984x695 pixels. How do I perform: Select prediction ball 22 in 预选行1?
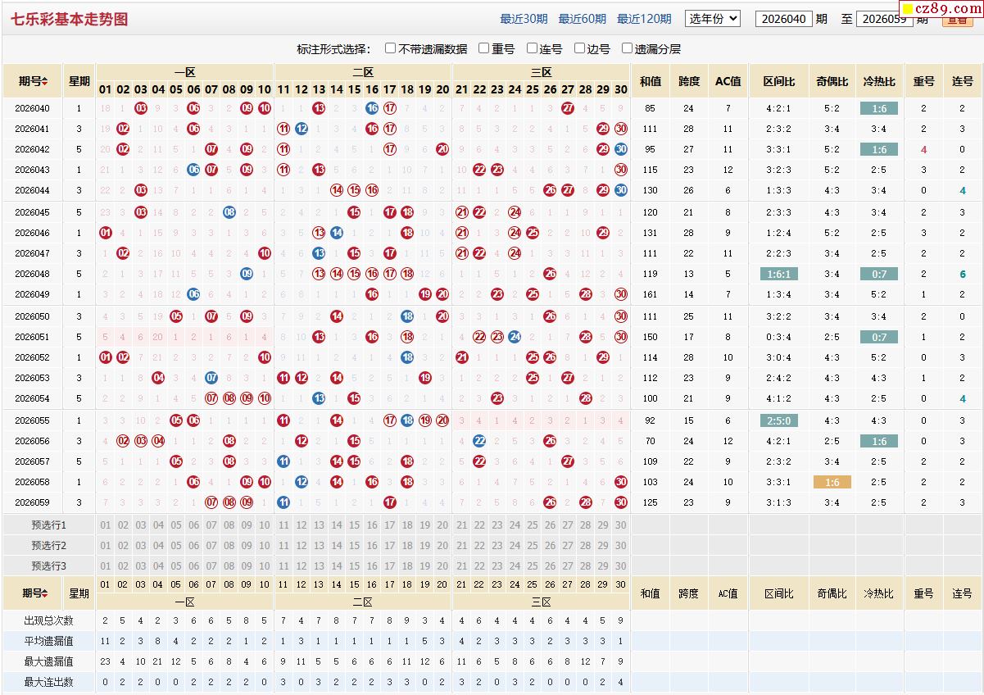click(x=479, y=525)
